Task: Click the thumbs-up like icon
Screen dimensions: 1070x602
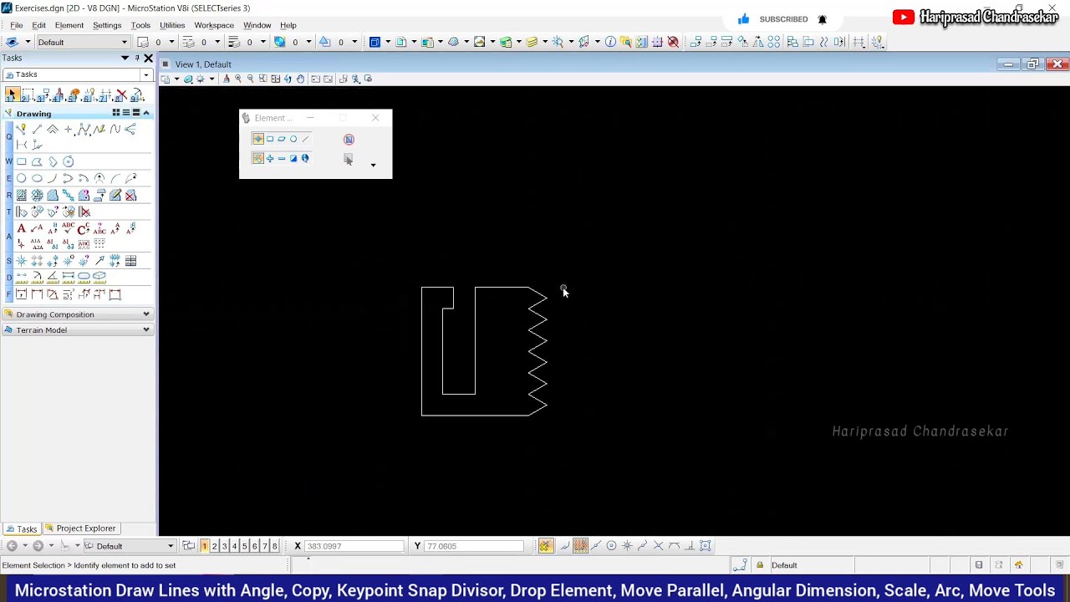Action: tap(743, 19)
